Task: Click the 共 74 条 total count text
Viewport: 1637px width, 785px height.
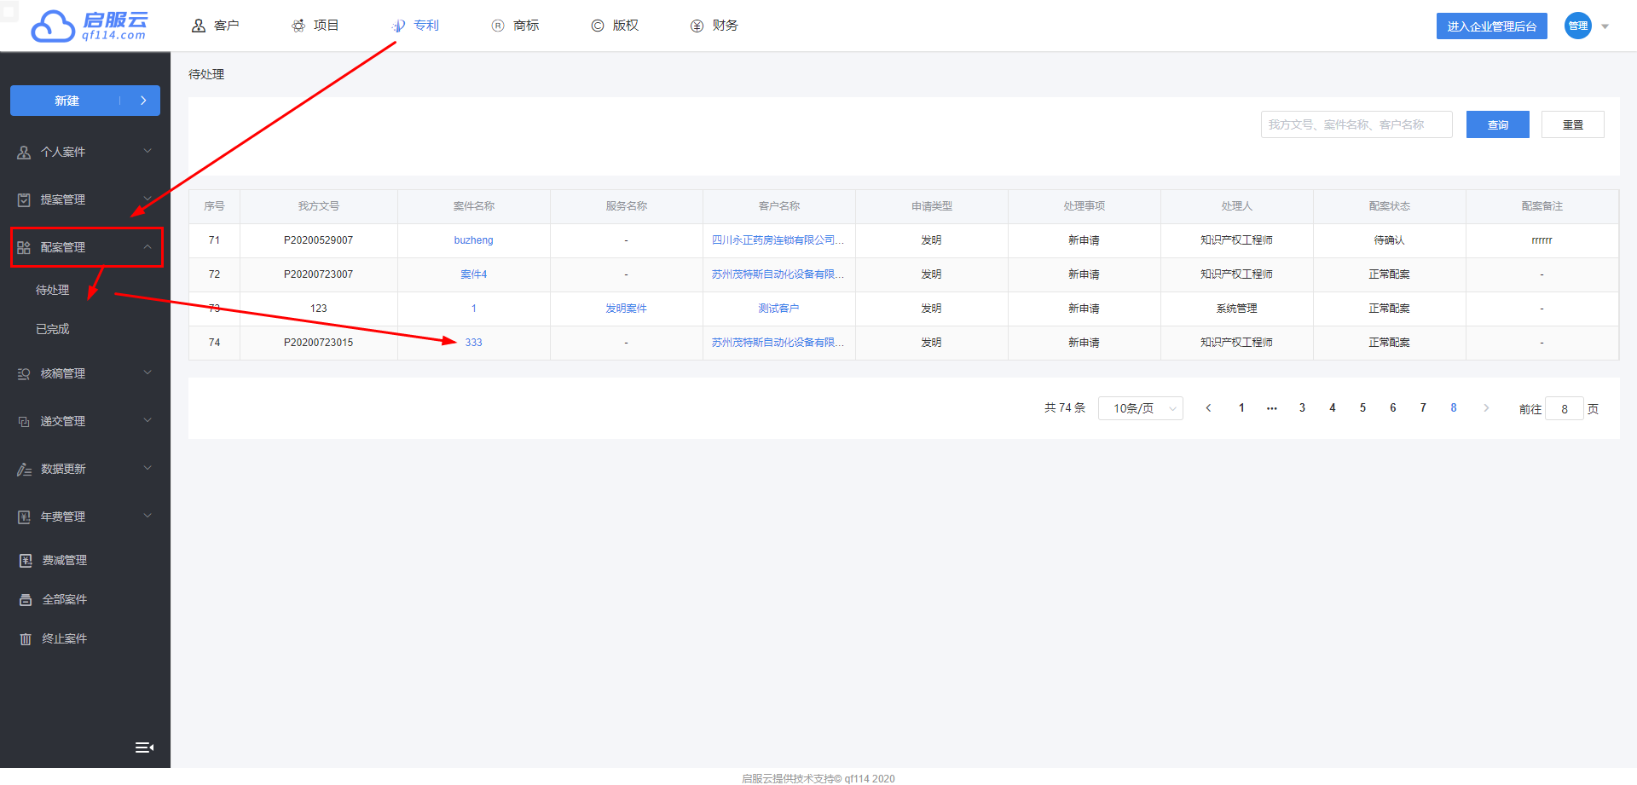Action: click(x=1065, y=408)
